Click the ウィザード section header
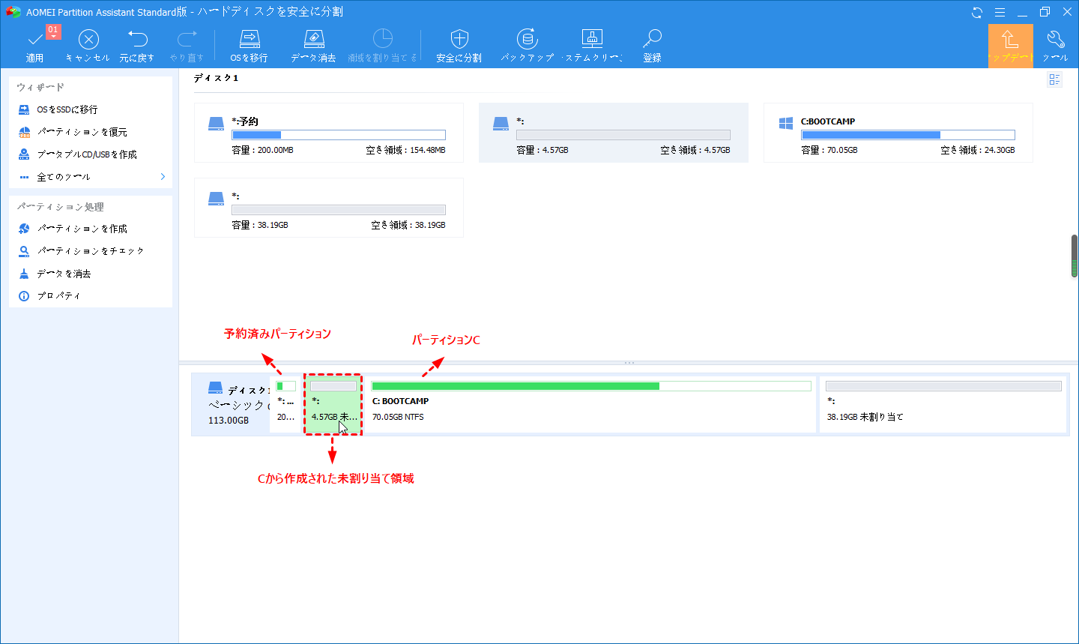The image size is (1079, 644). (40, 87)
